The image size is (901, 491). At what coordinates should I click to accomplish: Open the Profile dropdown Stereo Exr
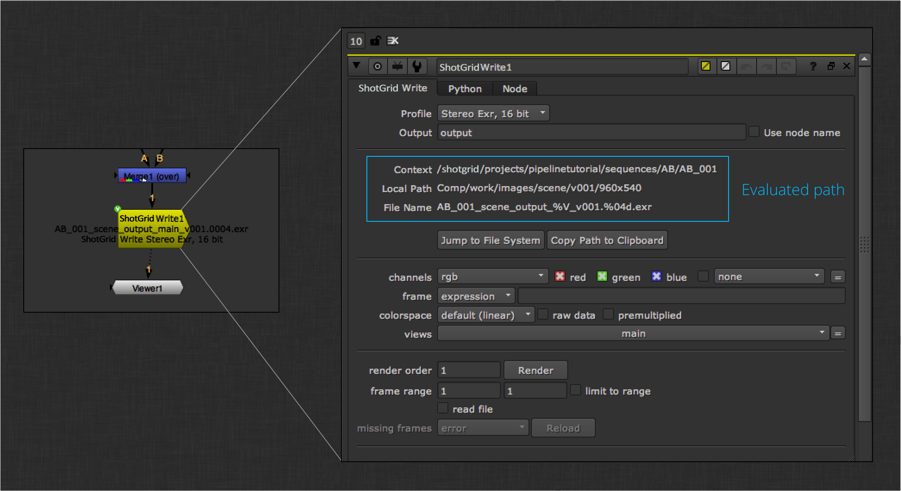pyautogui.click(x=493, y=114)
